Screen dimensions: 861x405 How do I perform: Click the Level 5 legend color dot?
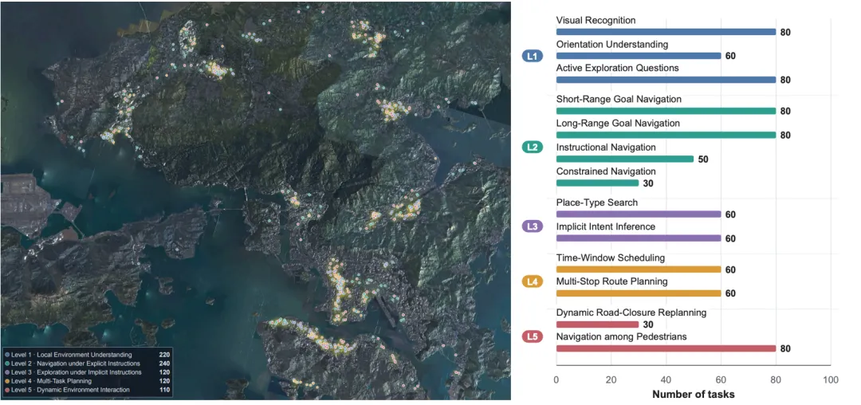point(6,390)
